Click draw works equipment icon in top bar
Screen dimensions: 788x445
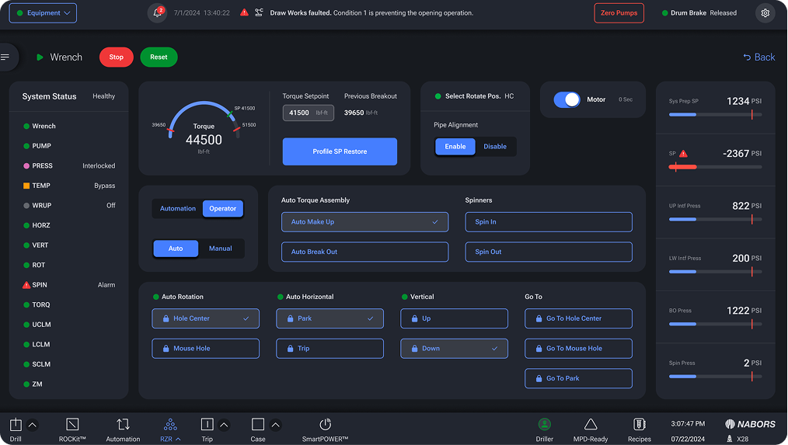tap(259, 12)
